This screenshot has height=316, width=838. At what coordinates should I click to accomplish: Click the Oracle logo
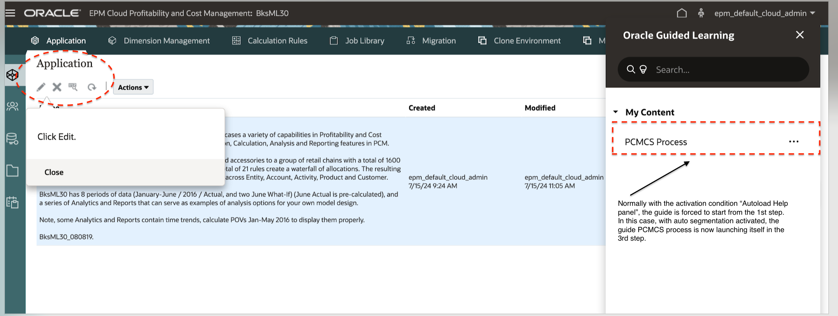pyautogui.click(x=52, y=13)
